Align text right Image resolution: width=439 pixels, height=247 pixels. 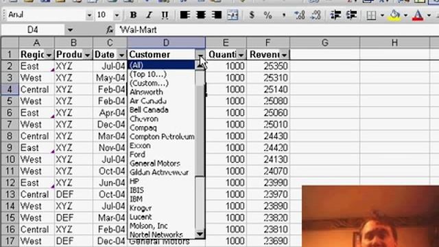[x=217, y=15]
